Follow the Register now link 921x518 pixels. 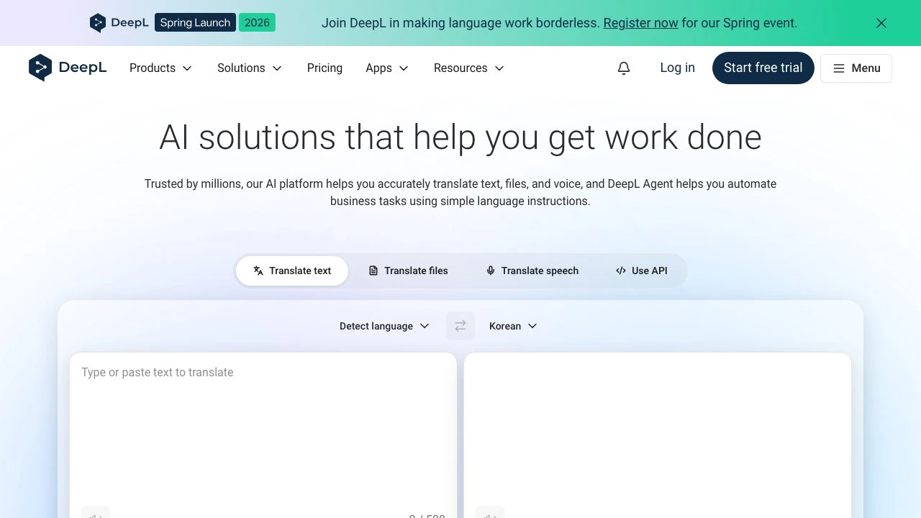click(640, 23)
